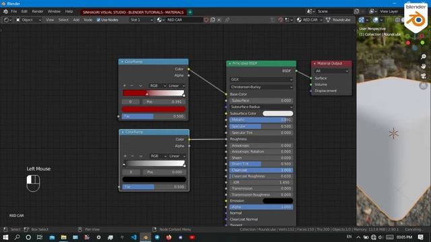Open lower ColorRamp RGB color mode dropdown

coord(158,156)
